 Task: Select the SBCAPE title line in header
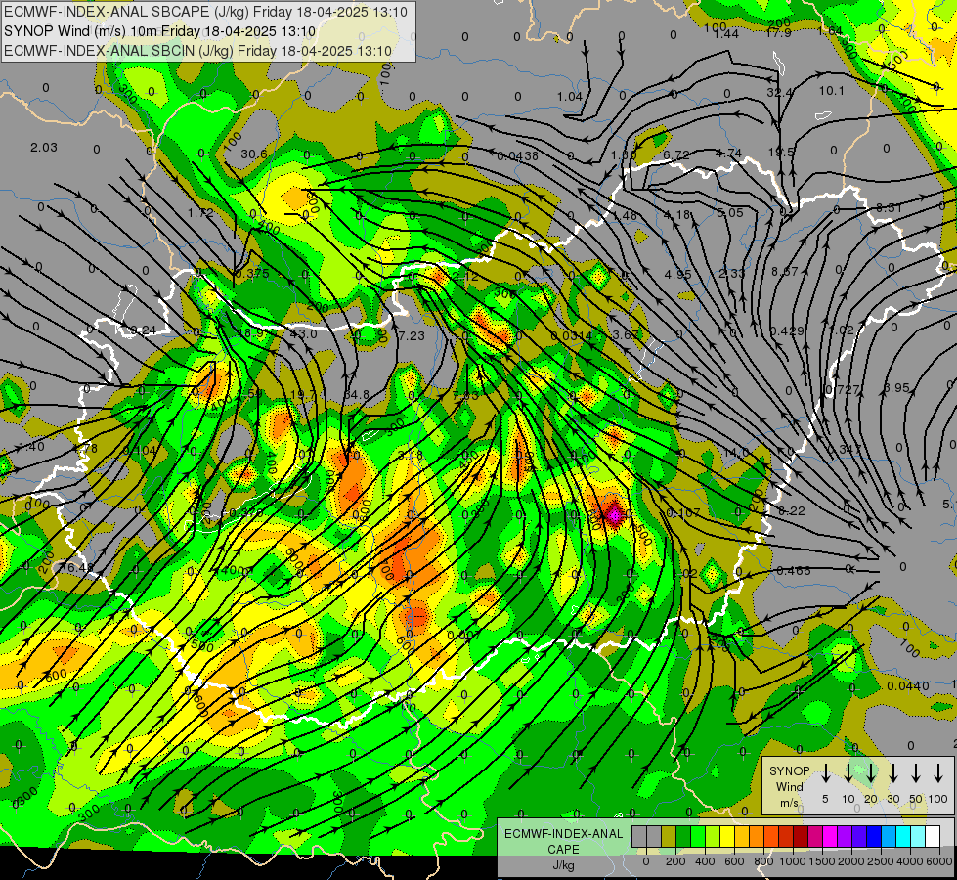205,12
